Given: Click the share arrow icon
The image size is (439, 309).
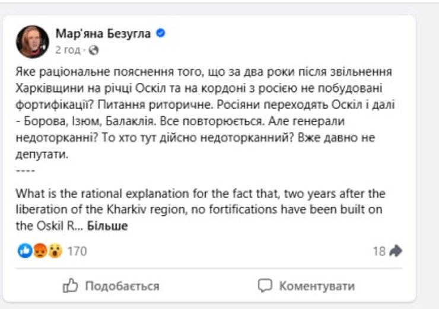Looking at the screenshot, I should (396, 251).
